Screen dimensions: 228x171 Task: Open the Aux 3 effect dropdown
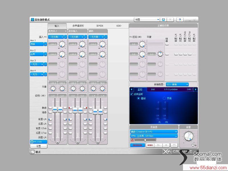pyautogui.click(x=37, y=64)
